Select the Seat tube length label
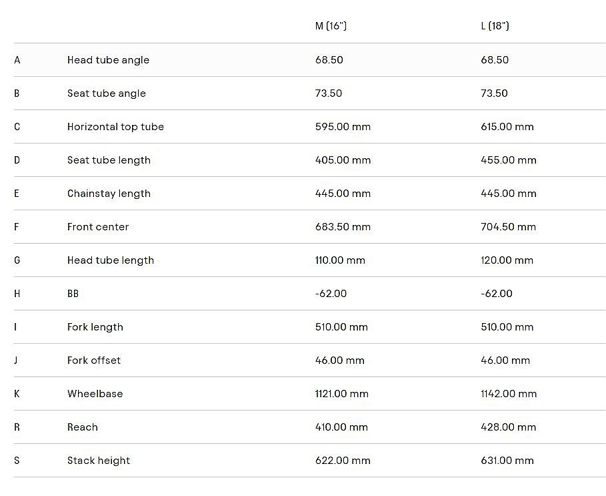Image resolution: width=606 pixels, height=496 pixels. coord(109,160)
